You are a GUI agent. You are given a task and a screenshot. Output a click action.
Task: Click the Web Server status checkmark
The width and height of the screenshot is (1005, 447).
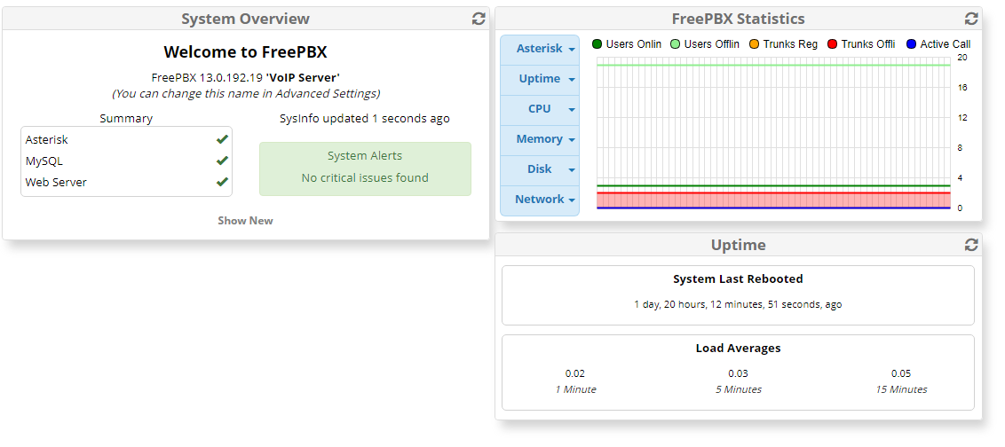click(x=223, y=182)
